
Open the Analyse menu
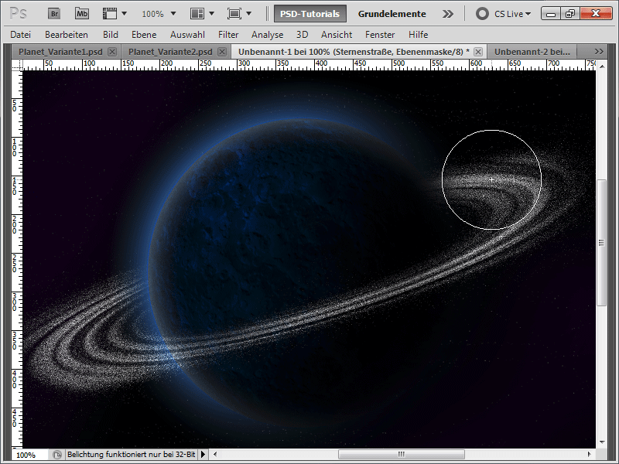click(x=267, y=35)
